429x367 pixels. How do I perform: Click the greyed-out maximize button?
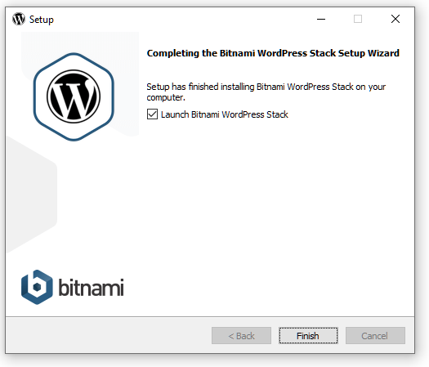coord(358,19)
